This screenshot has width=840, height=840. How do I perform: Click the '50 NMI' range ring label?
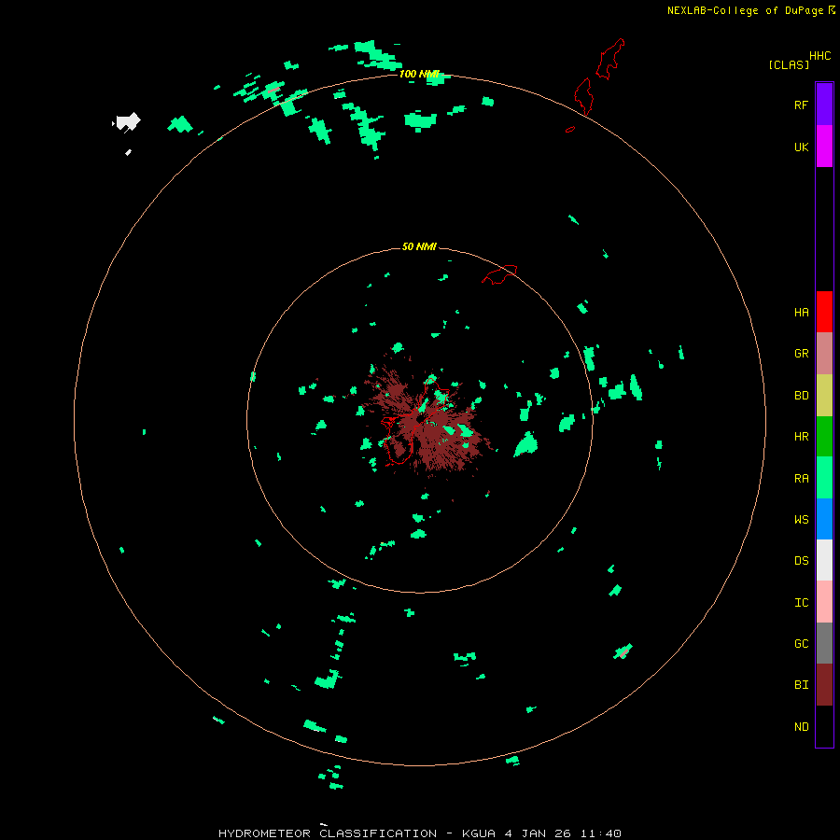click(x=419, y=246)
